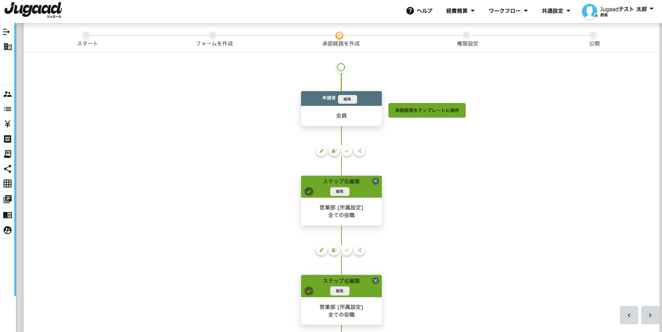Open the table grid icon in sidebar

[7, 183]
